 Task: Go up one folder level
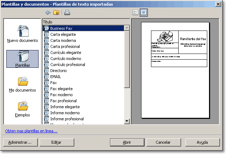(56, 12)
